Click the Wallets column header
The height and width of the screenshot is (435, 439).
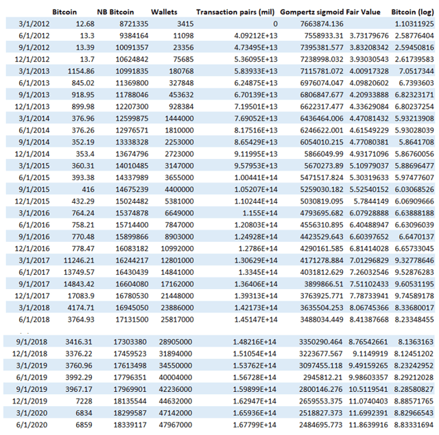pos(164,12)
